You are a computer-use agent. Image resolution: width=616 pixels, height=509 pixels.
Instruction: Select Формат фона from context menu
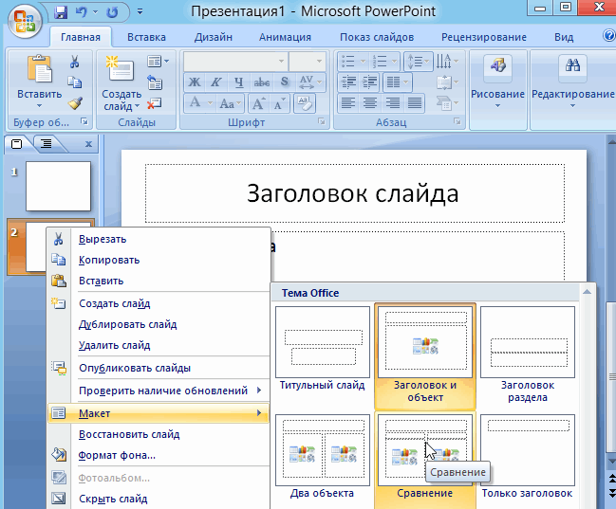[117, 455]
